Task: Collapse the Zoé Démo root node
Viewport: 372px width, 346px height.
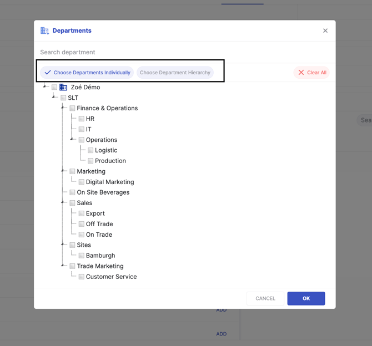Action: tap(45, 86)
